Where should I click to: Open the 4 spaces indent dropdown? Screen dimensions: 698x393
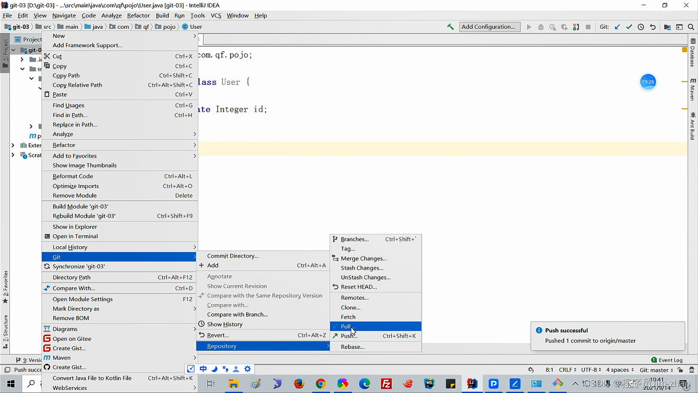(620, 370)
